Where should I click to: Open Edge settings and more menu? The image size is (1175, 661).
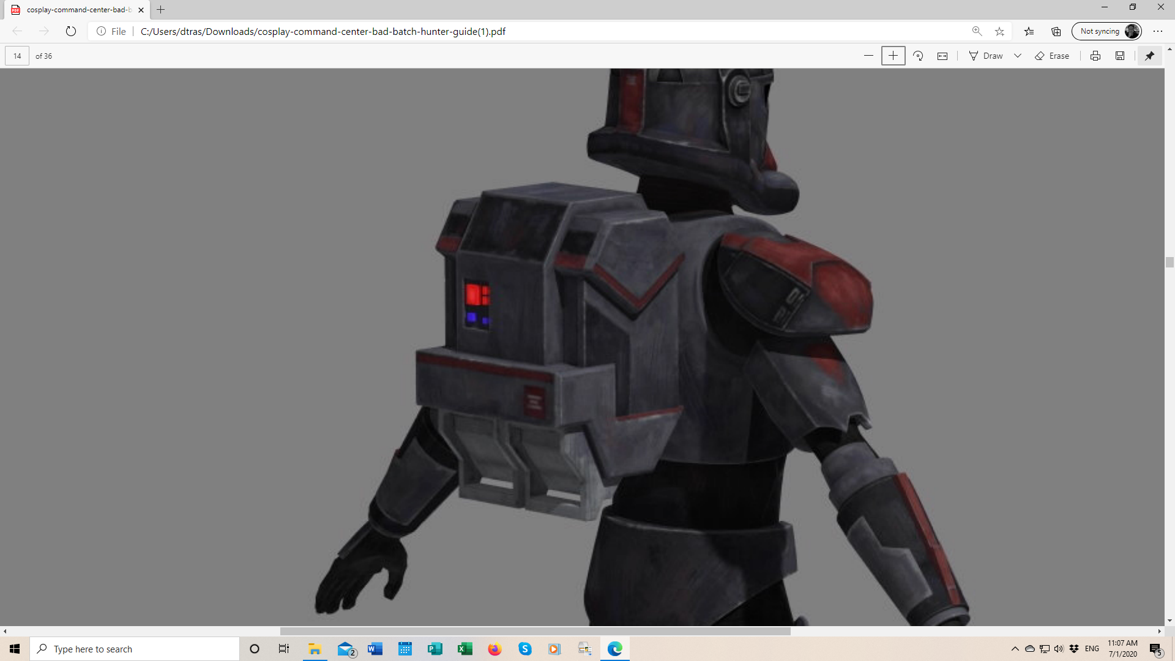point(1158,31)
